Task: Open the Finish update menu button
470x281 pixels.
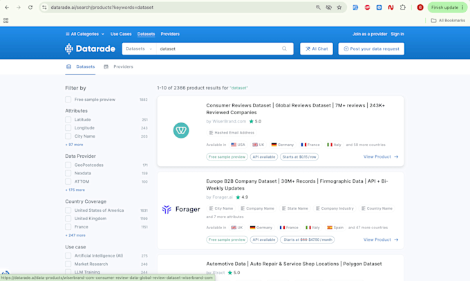Action: pyautogui.click(x=447, y=8)
